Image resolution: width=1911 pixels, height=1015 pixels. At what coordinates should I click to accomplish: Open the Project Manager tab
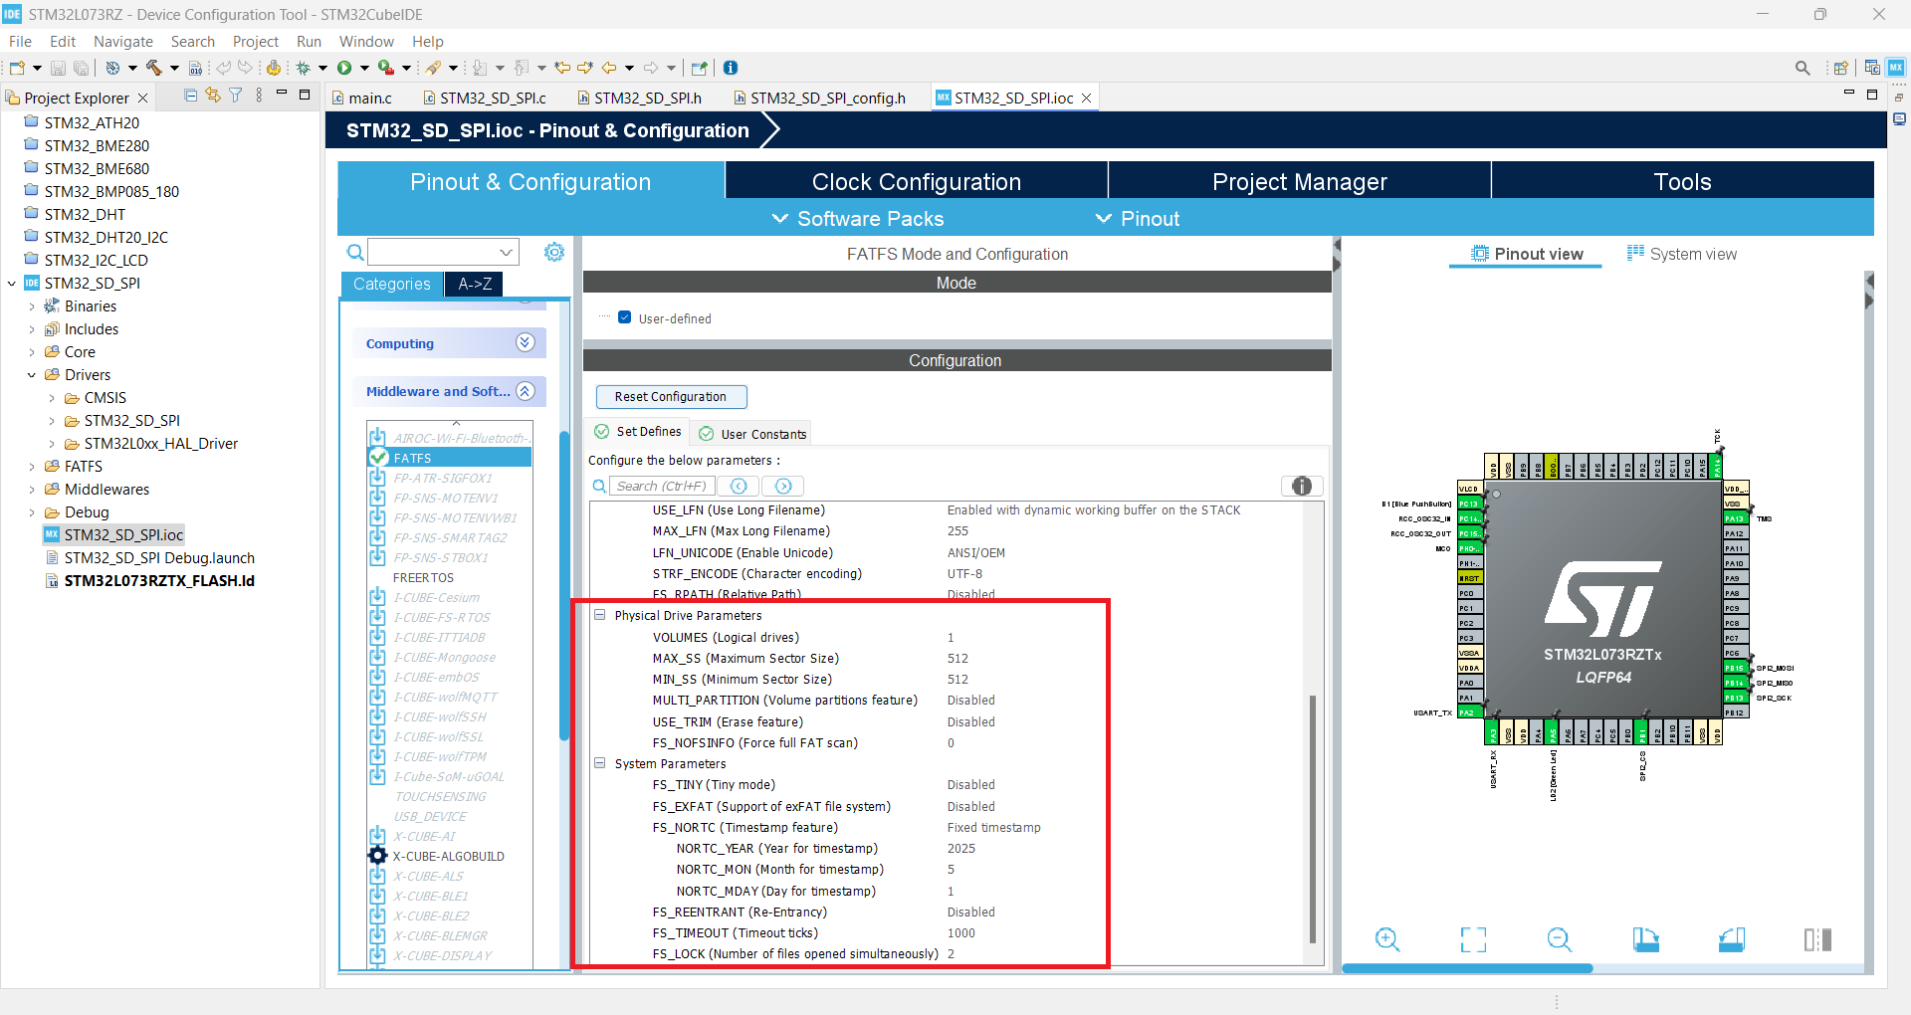[1300, 182]
